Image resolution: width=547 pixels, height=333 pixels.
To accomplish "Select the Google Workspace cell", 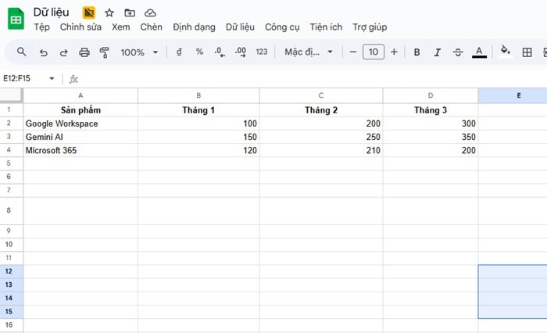I will (x=80, y=124).
